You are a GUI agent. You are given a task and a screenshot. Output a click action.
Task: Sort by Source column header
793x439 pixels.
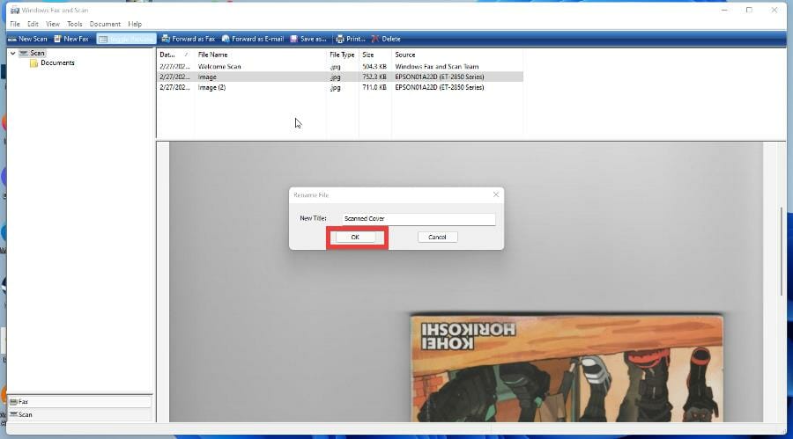[457, 55]
